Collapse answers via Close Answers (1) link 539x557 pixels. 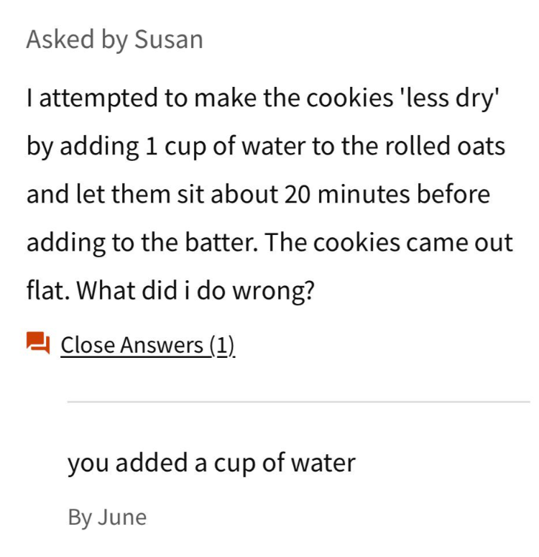147,345
